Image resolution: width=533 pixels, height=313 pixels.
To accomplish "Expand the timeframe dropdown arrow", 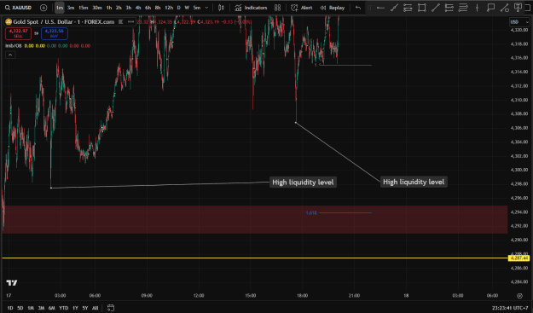I will (206, 8).
